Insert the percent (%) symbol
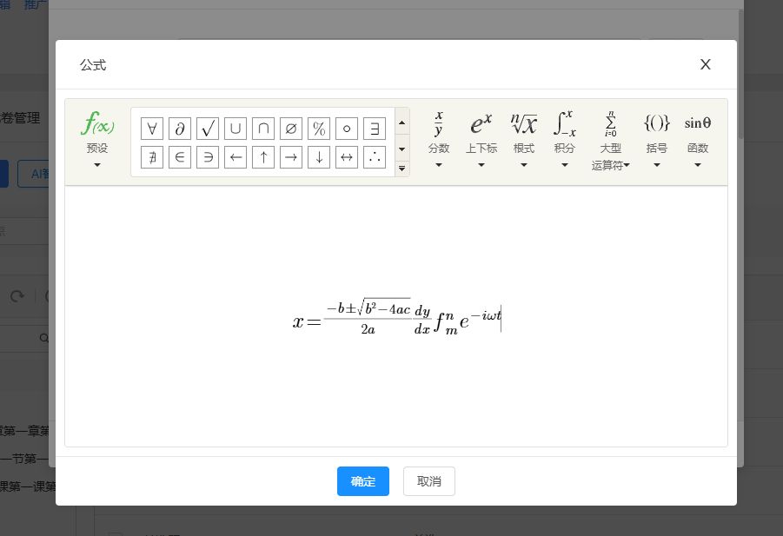The height and width of the screenshot is (536, 783). pyautogui.click(x=319, y=129)
